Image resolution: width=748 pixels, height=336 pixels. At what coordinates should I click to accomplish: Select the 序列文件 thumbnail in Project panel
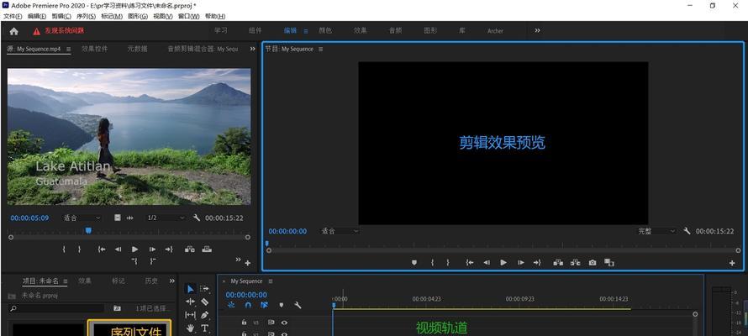[x=129, y=328]
